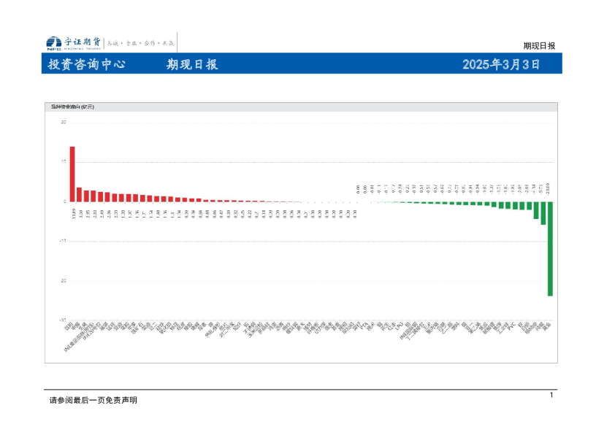Click the second-tallest green bar
615x435 pixels.
[543, 213]
